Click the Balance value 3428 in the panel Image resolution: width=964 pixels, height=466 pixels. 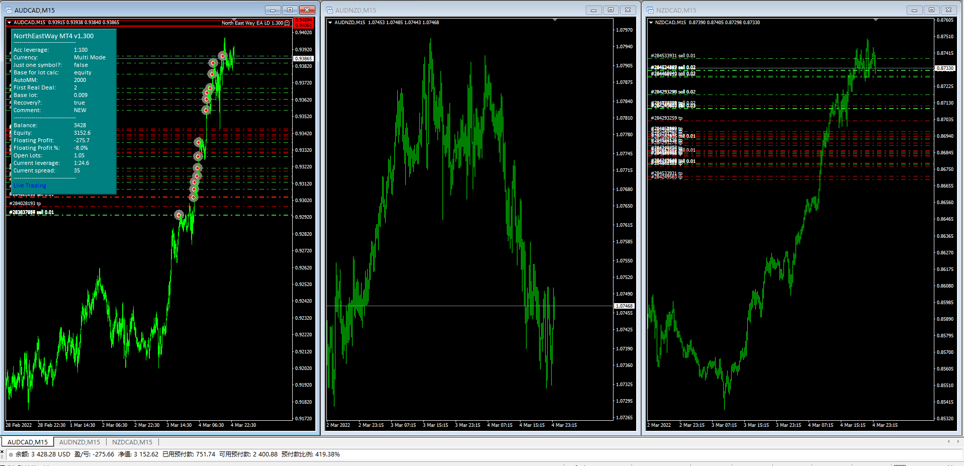point(80,126)
